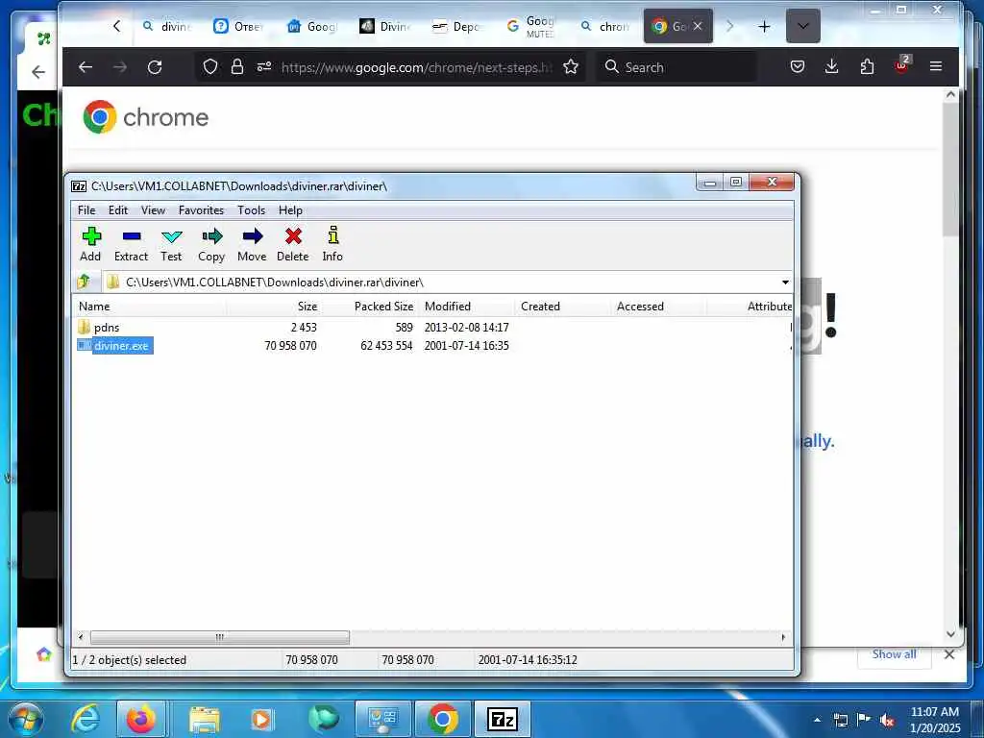Click the 7-Zip path address field
The height and width of the screenshot is (738, 984).
tap(442, 283)
